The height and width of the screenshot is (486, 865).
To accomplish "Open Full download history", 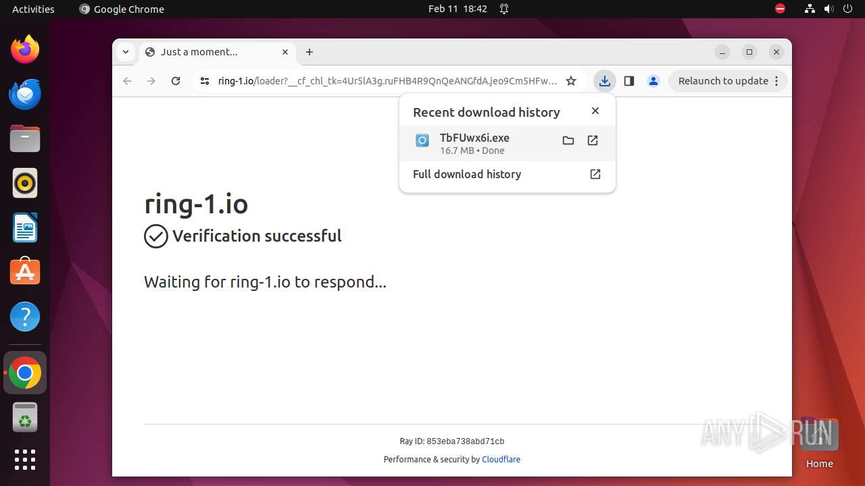I will coord(508,174).
